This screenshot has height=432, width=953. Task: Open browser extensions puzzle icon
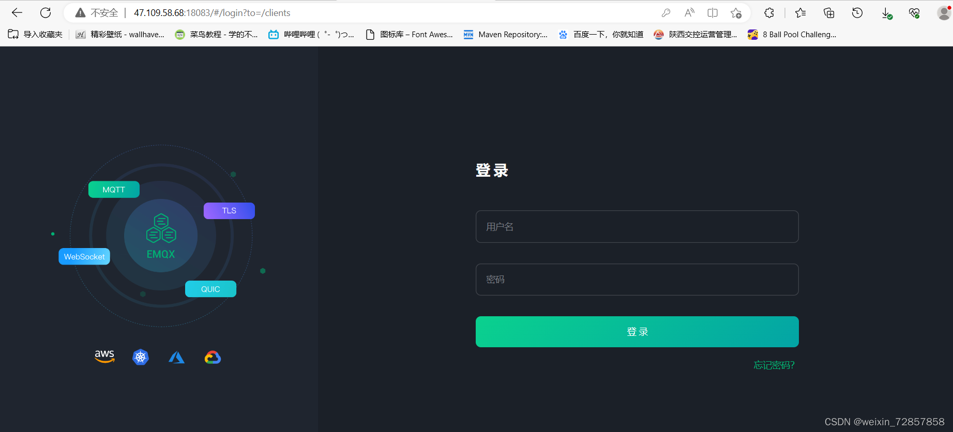point(769,13)
